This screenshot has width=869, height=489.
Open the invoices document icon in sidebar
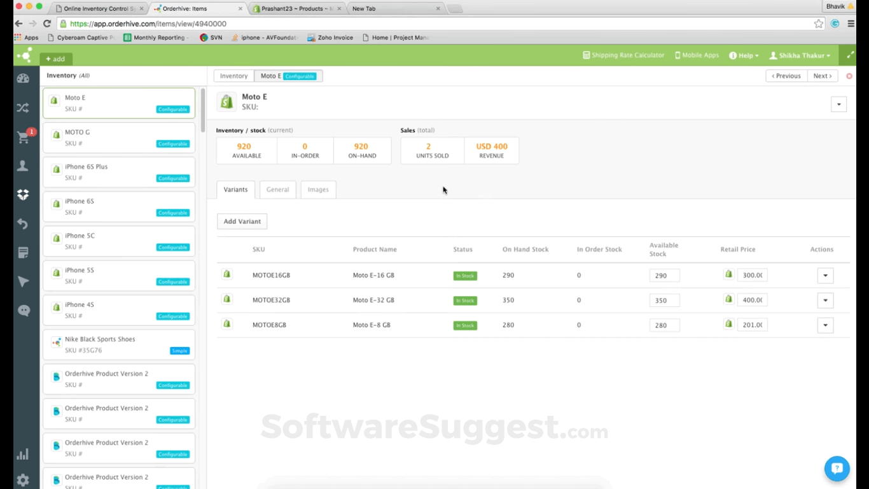tap(23, 253)
